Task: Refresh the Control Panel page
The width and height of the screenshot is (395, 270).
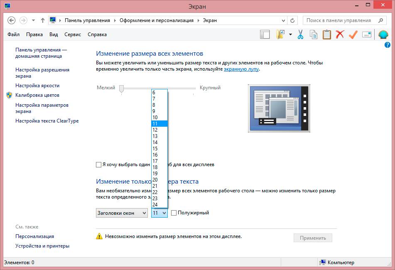Action: (x=292, y=21)
